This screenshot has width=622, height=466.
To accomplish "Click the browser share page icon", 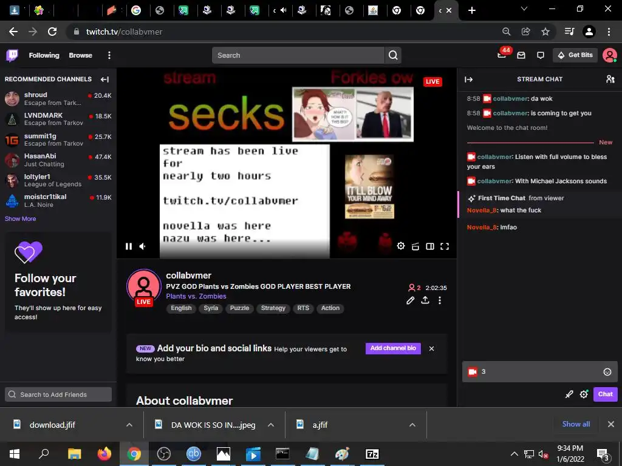I will click(526, 32).
